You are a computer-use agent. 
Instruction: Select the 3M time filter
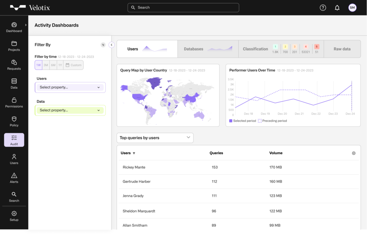[x=46, y=65]
